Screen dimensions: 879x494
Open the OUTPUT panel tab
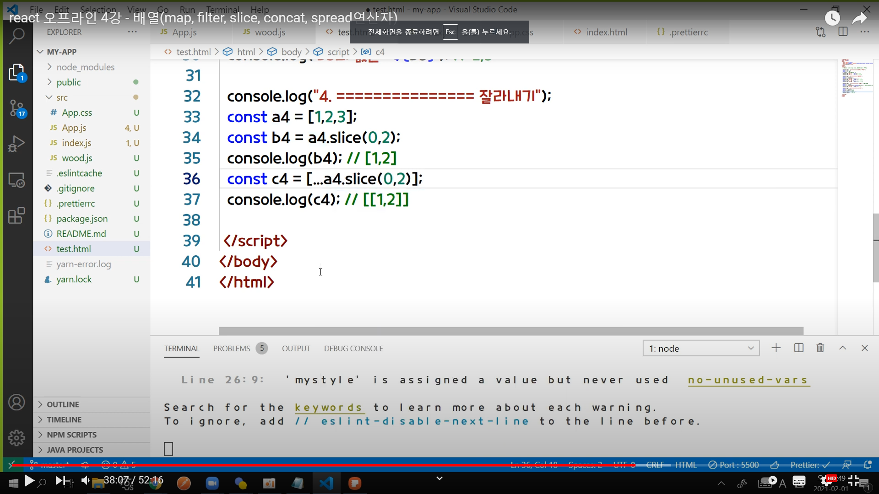pyautogui.click(x=296, y=349)
